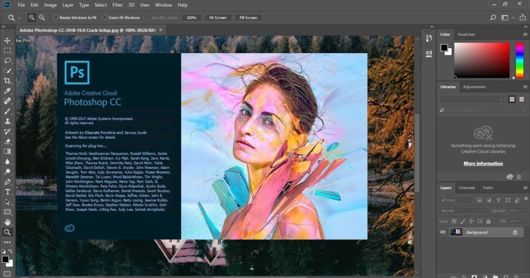Select the Move tool
Image resolution: width=530 pixels, height=278 pixels.
click(7, 40)
